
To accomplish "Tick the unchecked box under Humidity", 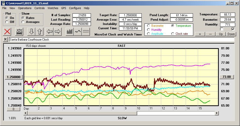I will click(x=222, y=29).
